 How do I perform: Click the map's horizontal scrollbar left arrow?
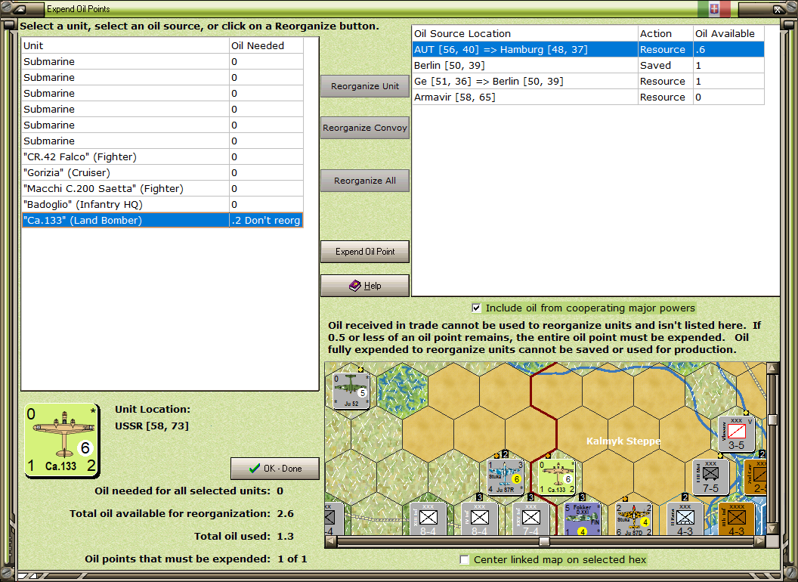click(330, 541)
